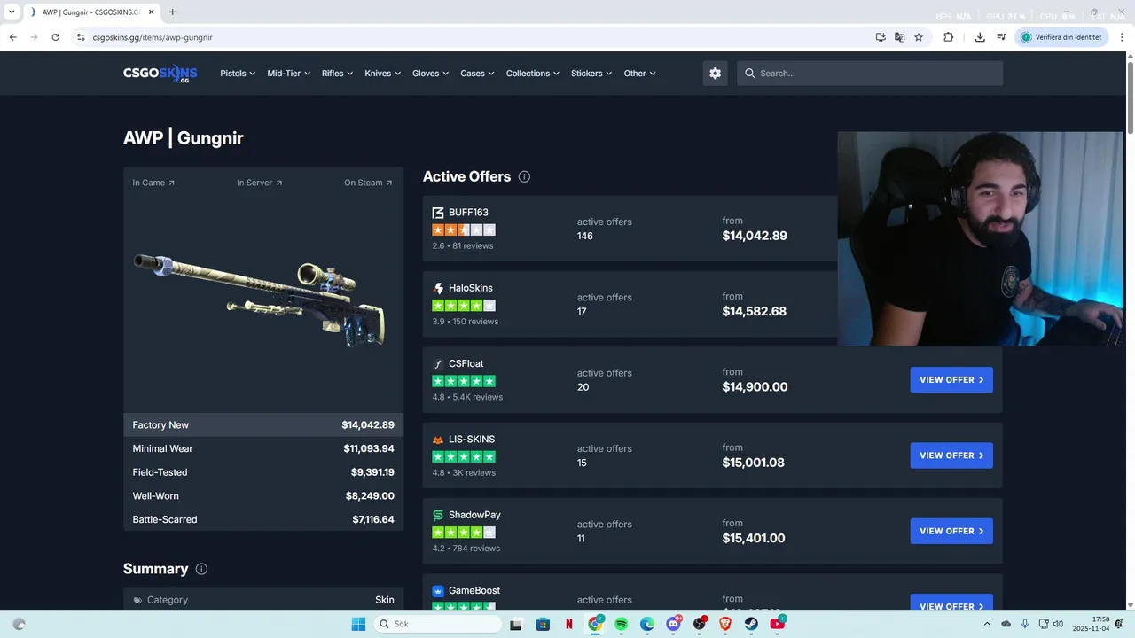This screenshot has height=638, width=1135.
Task: Select the Field-Tested price row
Action: pos(263,472)
